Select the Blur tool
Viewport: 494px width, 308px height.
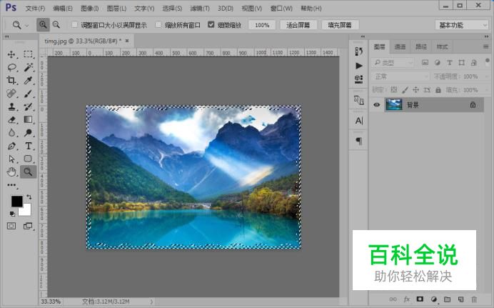click(11, 133)
